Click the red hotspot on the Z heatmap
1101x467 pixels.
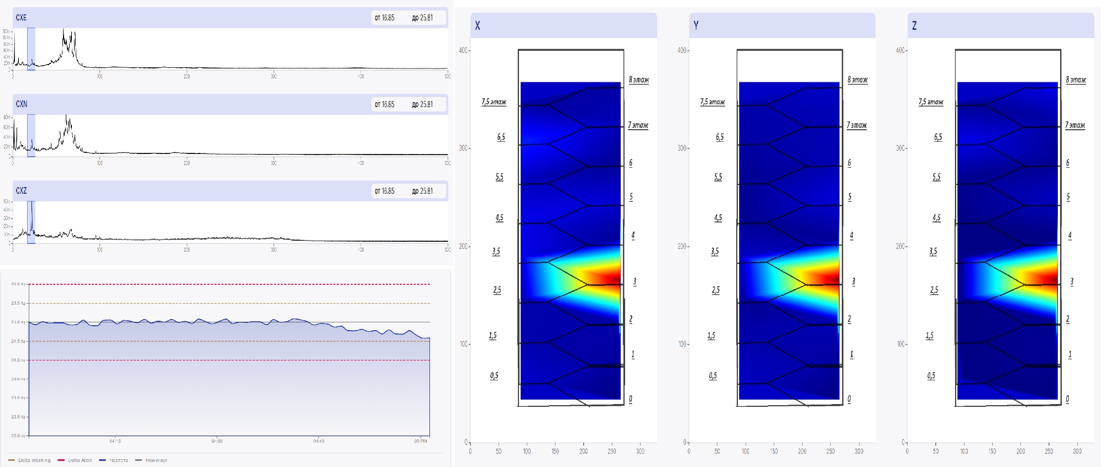[x=1048, y=277]
